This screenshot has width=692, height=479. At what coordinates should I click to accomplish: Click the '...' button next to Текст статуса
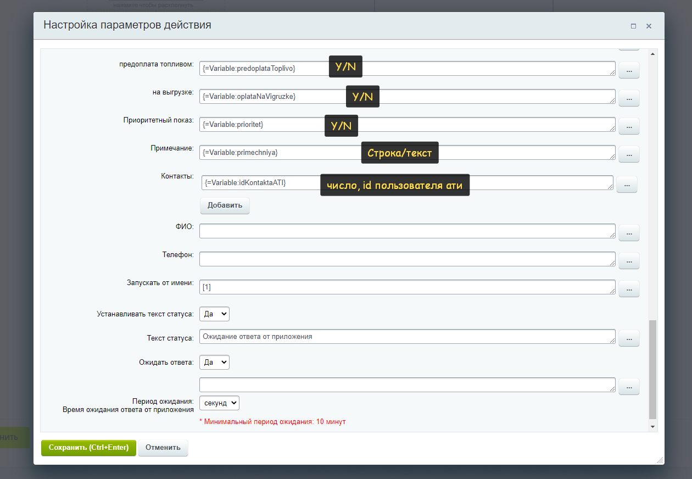point(629,338)
